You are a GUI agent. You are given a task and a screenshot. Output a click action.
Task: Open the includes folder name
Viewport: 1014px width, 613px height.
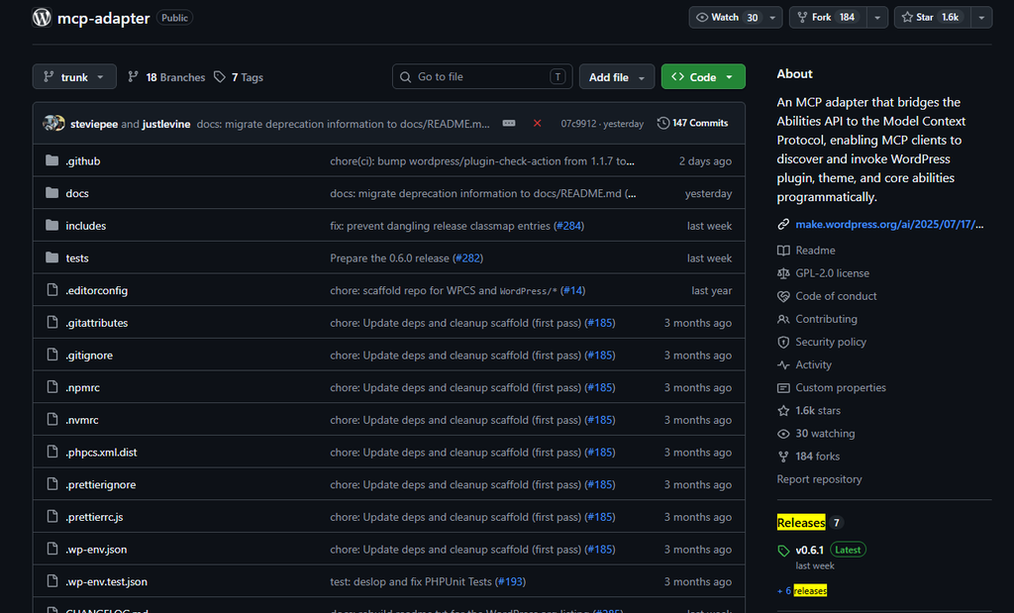85,226
